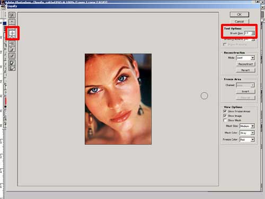265x199 pixels.
Task: Click the Freeze Color label
Action: pyautogui.click(x=230, y=140)
